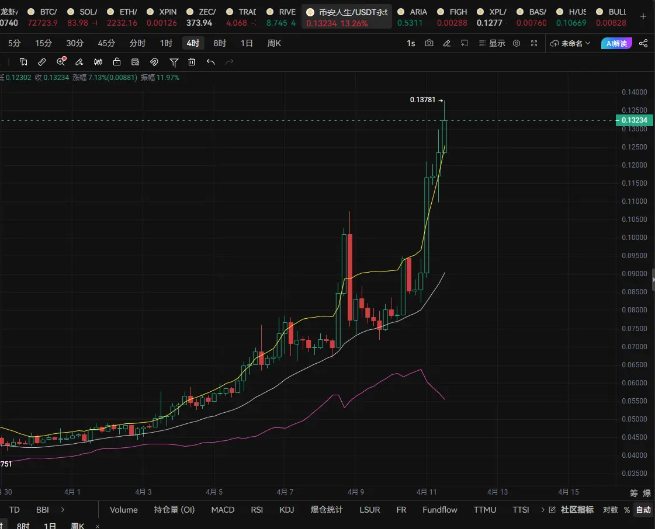Screen dimensions: 655x529
Task: Switch price scale to percent %
Action: click(626, 509)
